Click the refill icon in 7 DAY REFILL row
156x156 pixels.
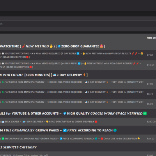(78, 53)
